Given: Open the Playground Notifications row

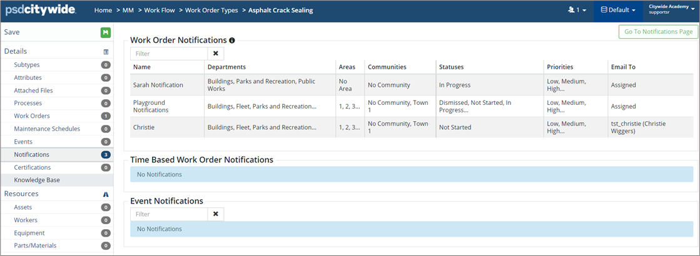Looking at the screenshot, I should [151, 106].
